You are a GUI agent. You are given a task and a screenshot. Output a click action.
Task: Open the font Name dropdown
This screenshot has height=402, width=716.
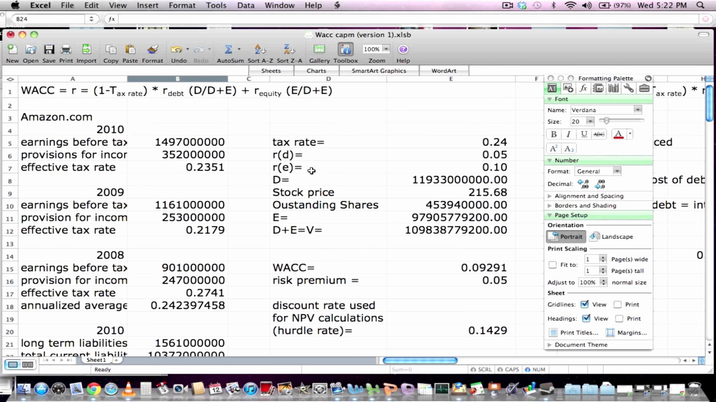[638, 109]
